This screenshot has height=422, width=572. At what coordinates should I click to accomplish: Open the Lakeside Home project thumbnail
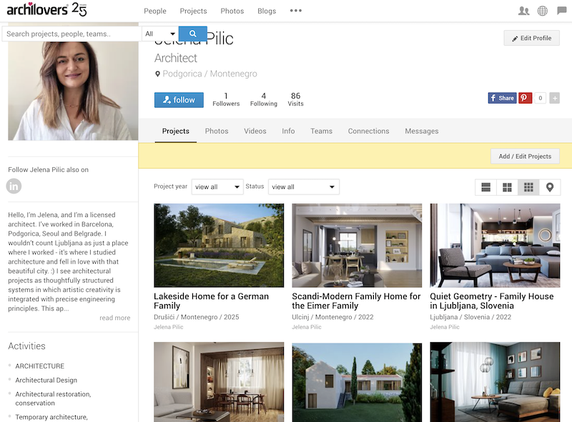219,246
